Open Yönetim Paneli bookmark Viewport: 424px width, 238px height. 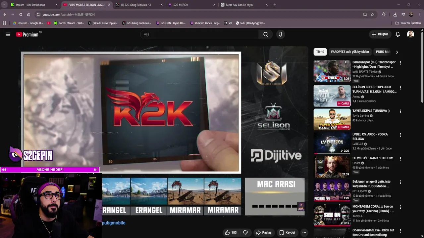coord(204,23)
